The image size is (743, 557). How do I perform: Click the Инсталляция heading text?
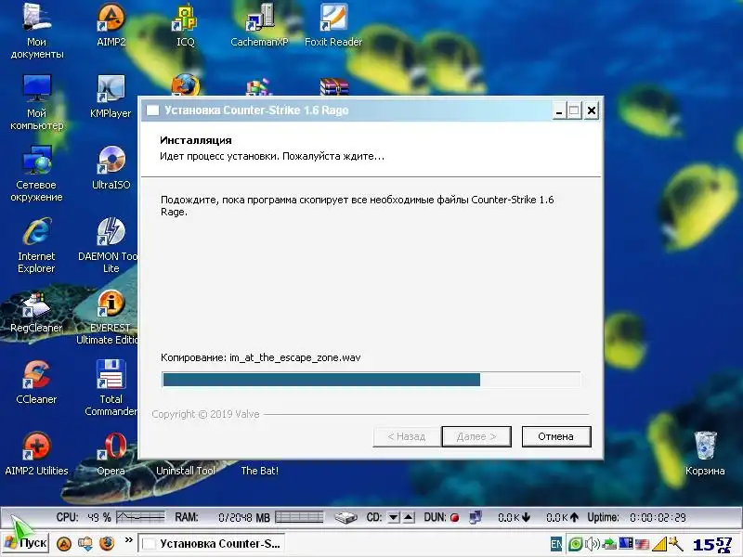(x=196, y=140)
